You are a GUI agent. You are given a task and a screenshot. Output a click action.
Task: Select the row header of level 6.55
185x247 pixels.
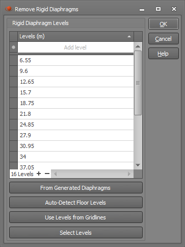[x=14, y=60]
